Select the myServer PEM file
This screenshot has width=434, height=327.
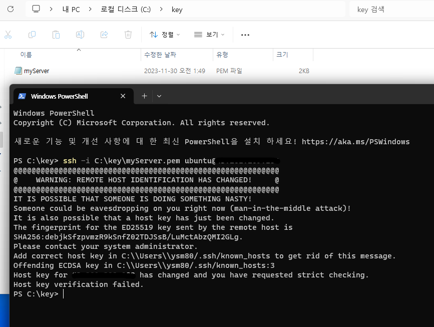[37, 71]
